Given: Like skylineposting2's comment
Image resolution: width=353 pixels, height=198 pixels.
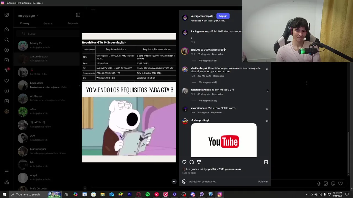Looking at the screenshot, I should (x=267, y=121).
